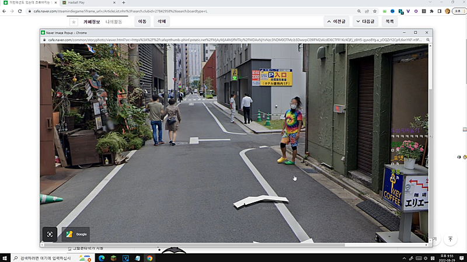Open Microsoft Edge from the taskbar

102,258
